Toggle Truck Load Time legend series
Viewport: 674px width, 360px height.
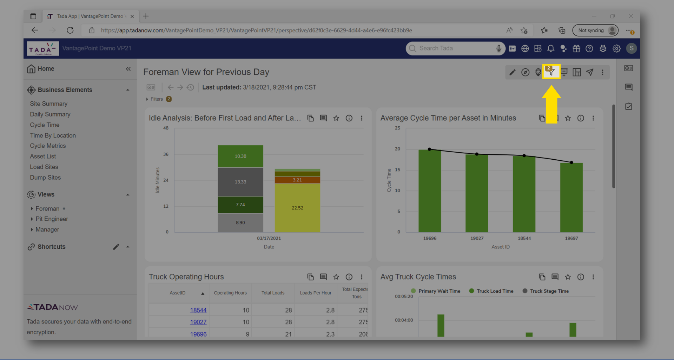click(491, 291)
